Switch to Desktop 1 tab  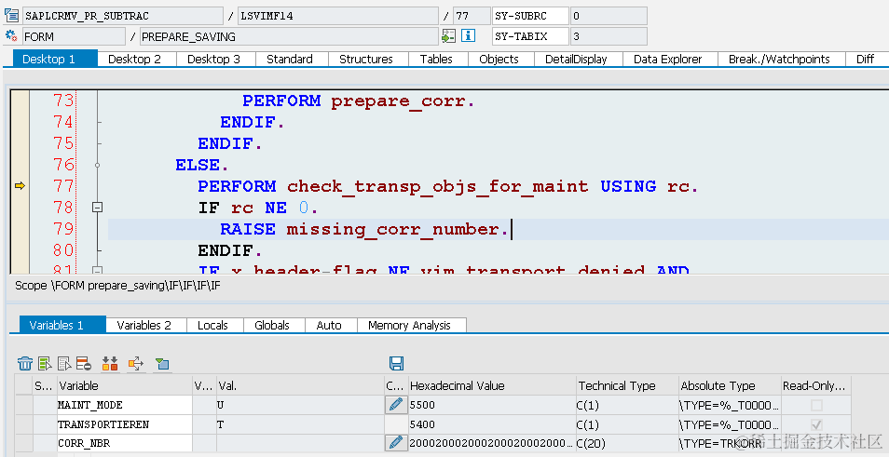coord(55,59)
